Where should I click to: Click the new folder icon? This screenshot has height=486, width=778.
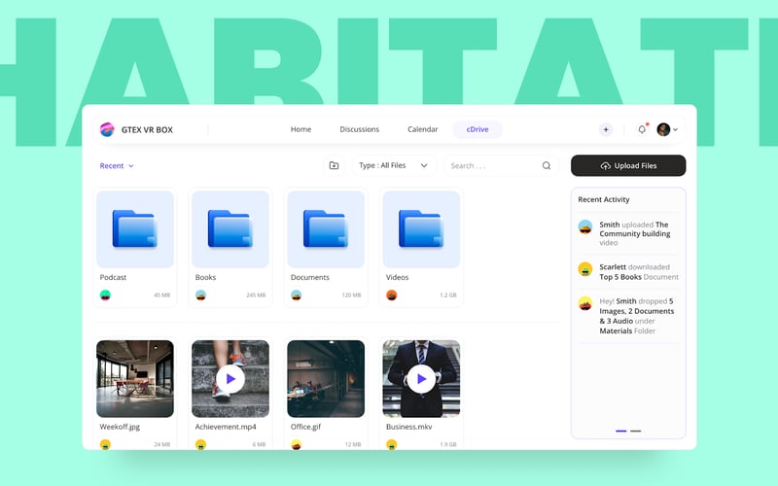pyautogui.click(x=334, y=165)
